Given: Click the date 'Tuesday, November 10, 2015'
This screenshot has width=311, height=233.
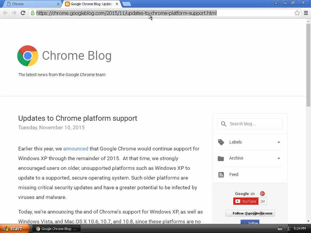Looking at the screenshot, I should click(51, 128).
